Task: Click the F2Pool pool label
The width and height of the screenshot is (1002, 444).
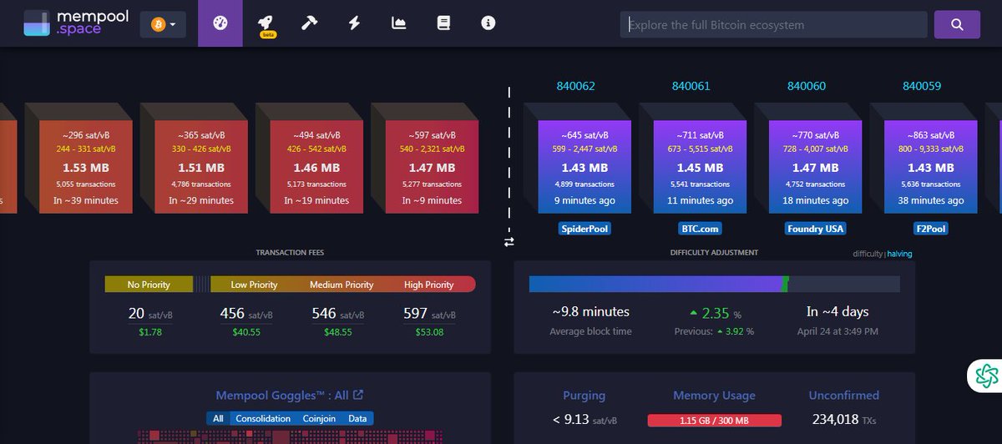Action: pos(931,228)
